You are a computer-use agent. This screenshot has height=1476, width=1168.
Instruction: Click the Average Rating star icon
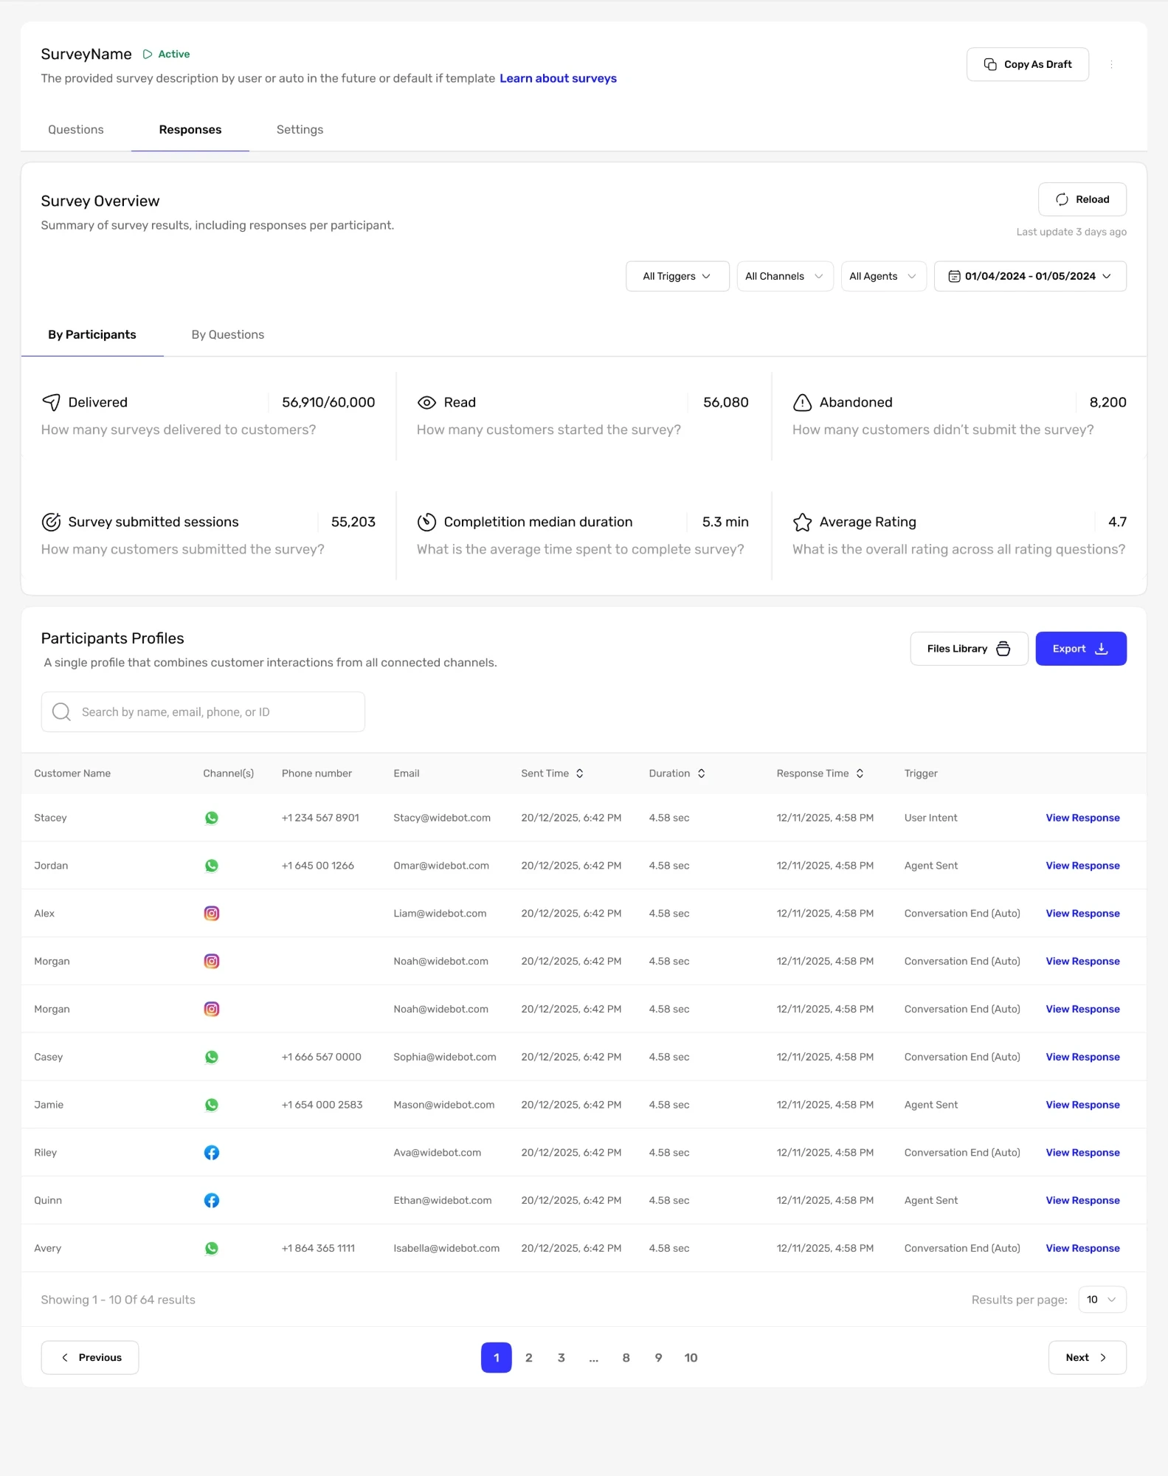[x=802, y=522]
